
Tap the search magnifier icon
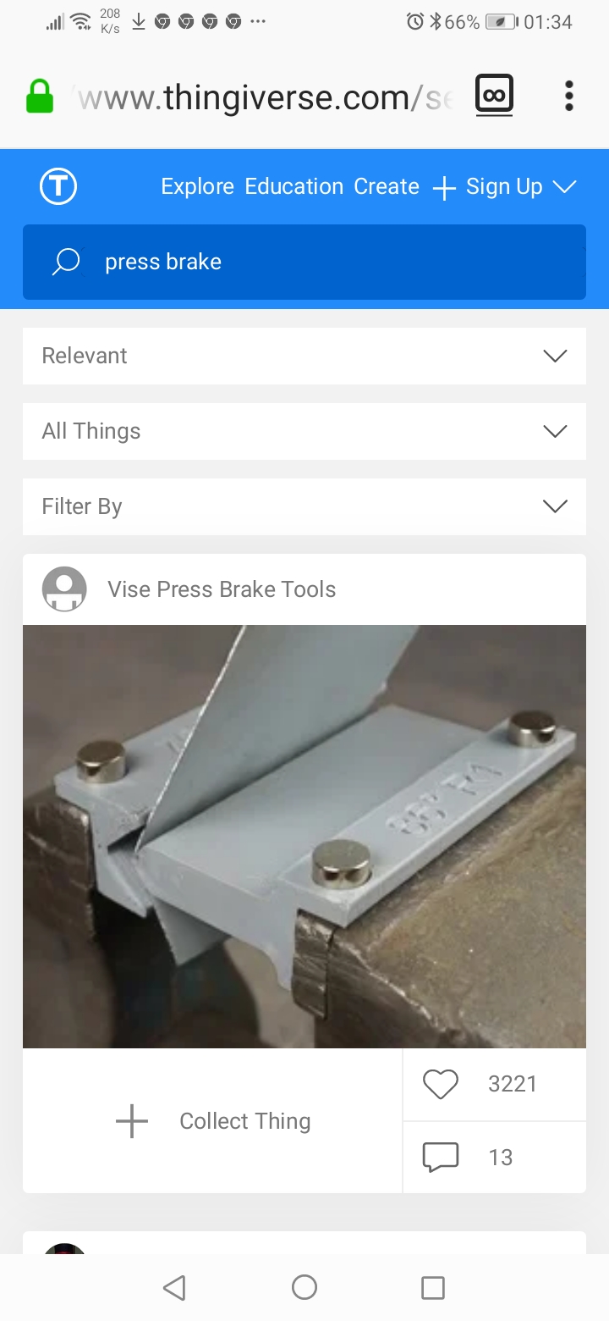tap(66, 262)
